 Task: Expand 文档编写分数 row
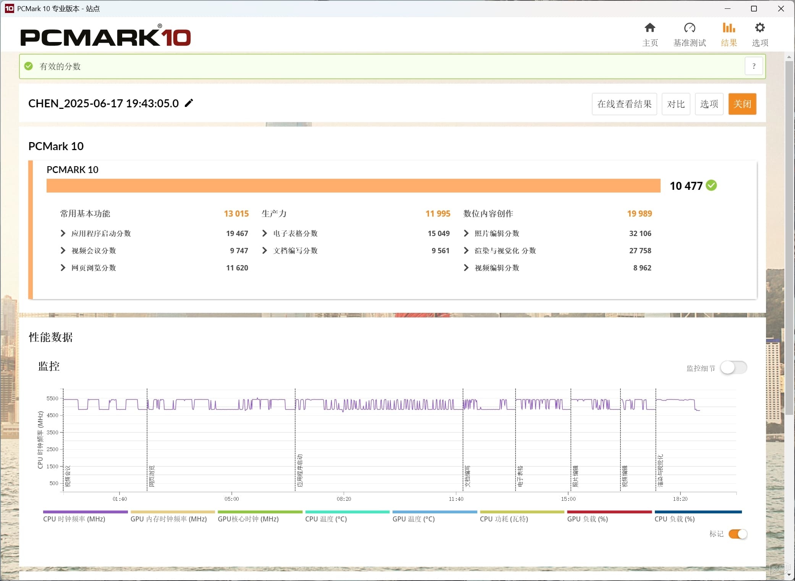(x=264, y=251)
